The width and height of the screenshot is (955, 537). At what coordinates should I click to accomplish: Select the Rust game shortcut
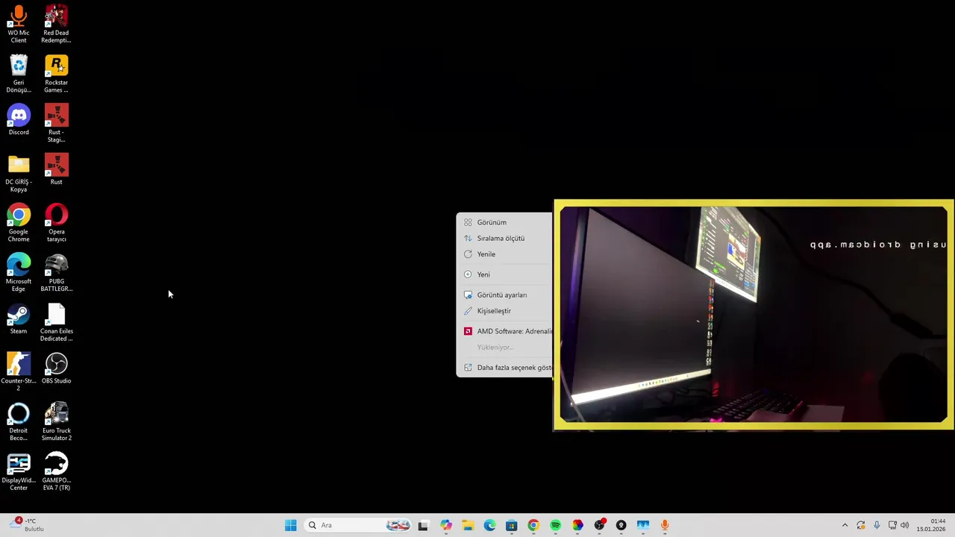[56, 169]
